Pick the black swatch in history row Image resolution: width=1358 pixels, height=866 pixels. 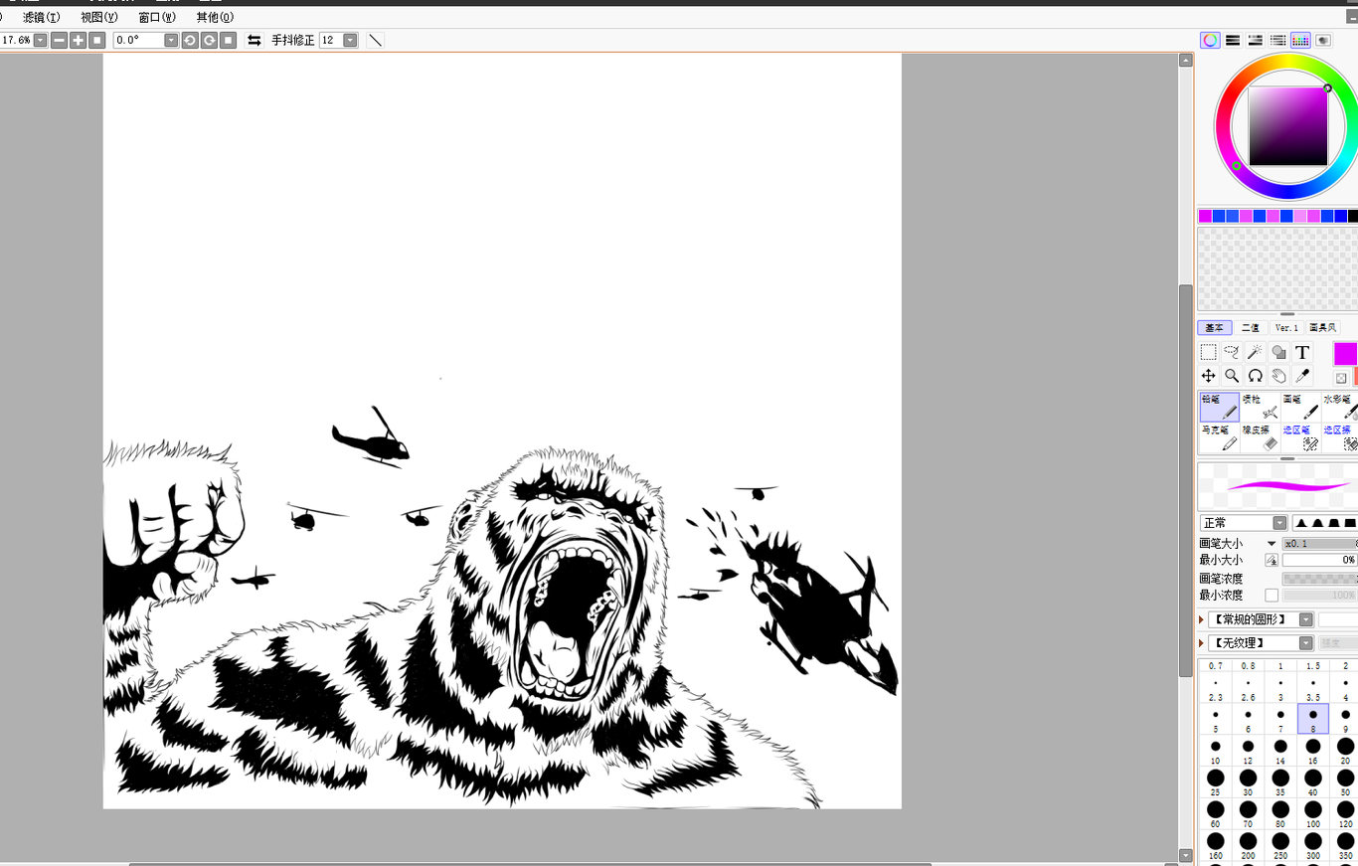[x=1353, y=216]
